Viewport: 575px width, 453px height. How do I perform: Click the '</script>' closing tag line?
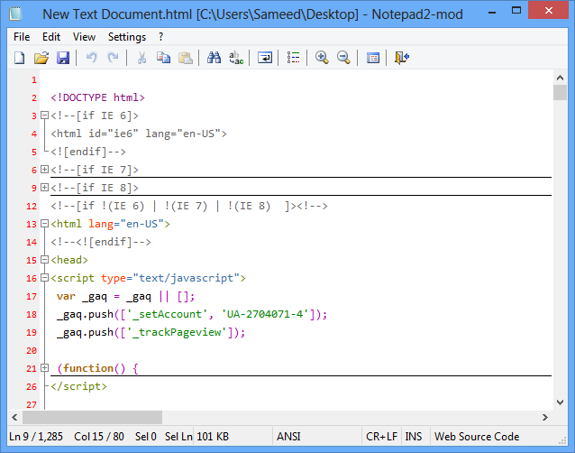tap(78, 386)
